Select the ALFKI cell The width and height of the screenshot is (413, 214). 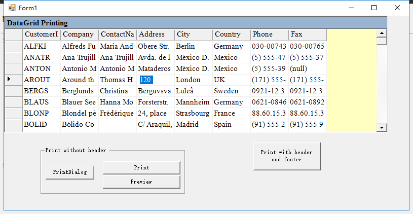click(x=42, y=46)
